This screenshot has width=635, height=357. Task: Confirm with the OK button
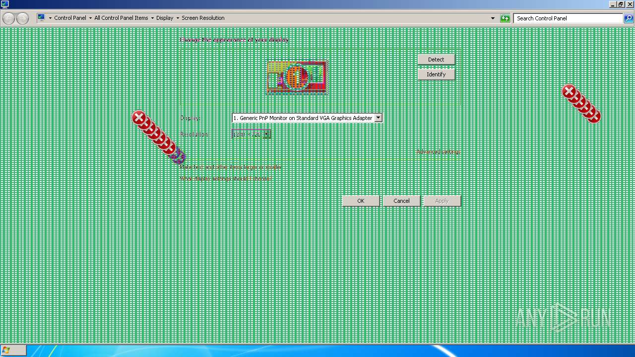click(361, 201)
